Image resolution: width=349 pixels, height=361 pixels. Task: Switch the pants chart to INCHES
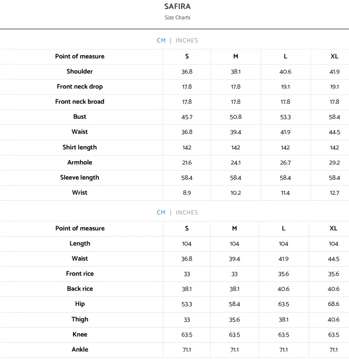187,213
